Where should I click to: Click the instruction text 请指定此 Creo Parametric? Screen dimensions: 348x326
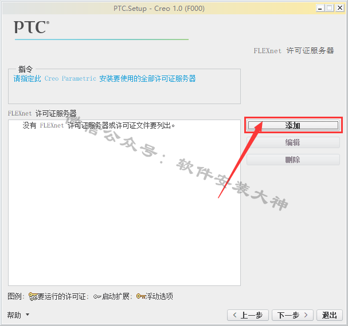click(x=54, y=78)
